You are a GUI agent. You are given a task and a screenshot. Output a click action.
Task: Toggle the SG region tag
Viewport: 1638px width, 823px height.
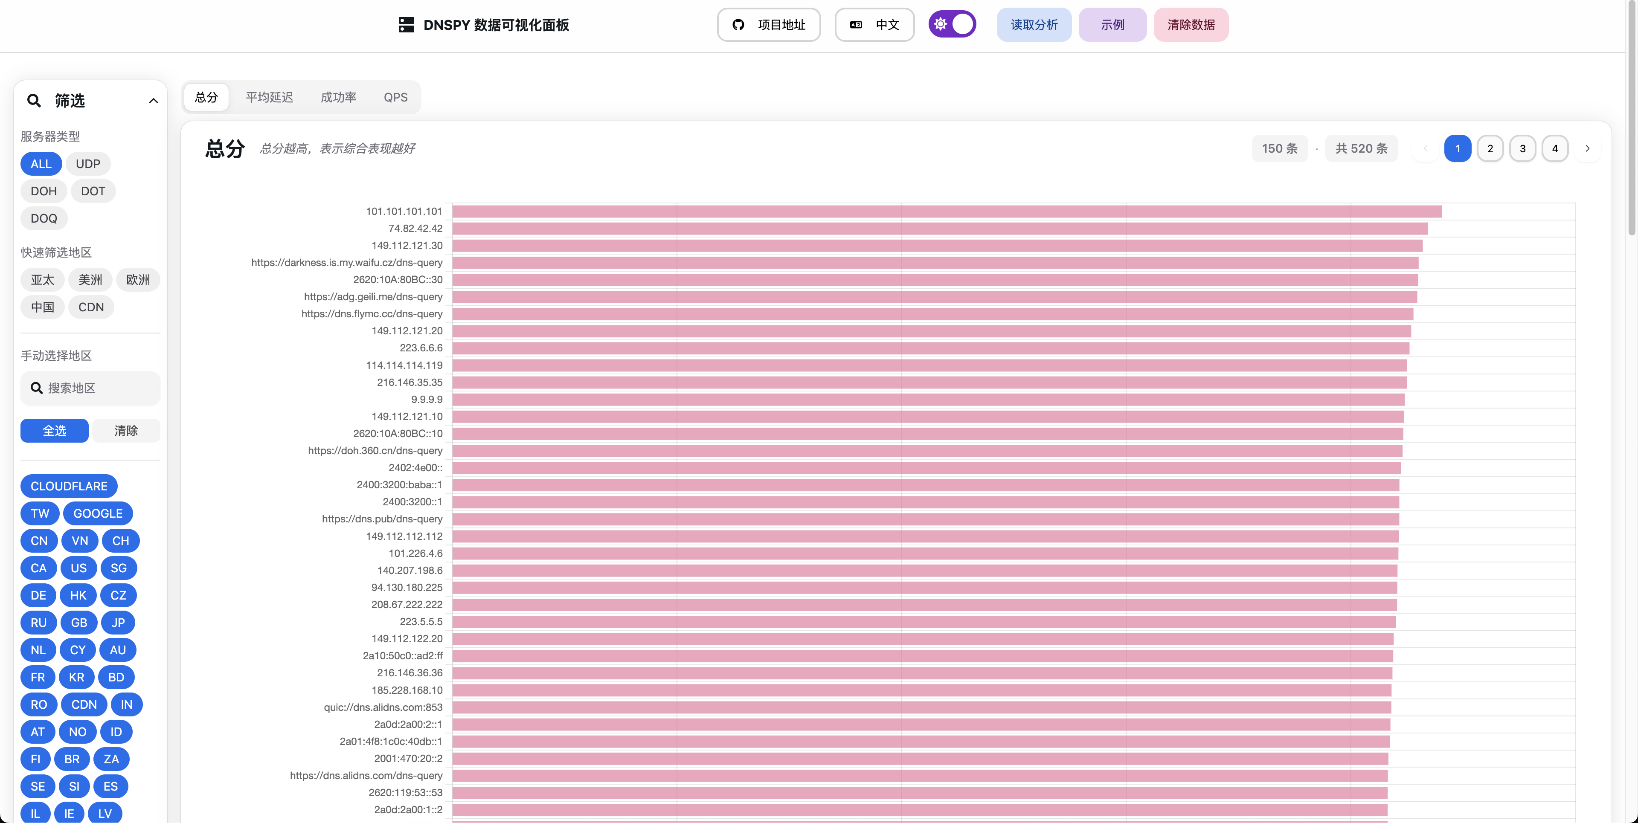119,568
